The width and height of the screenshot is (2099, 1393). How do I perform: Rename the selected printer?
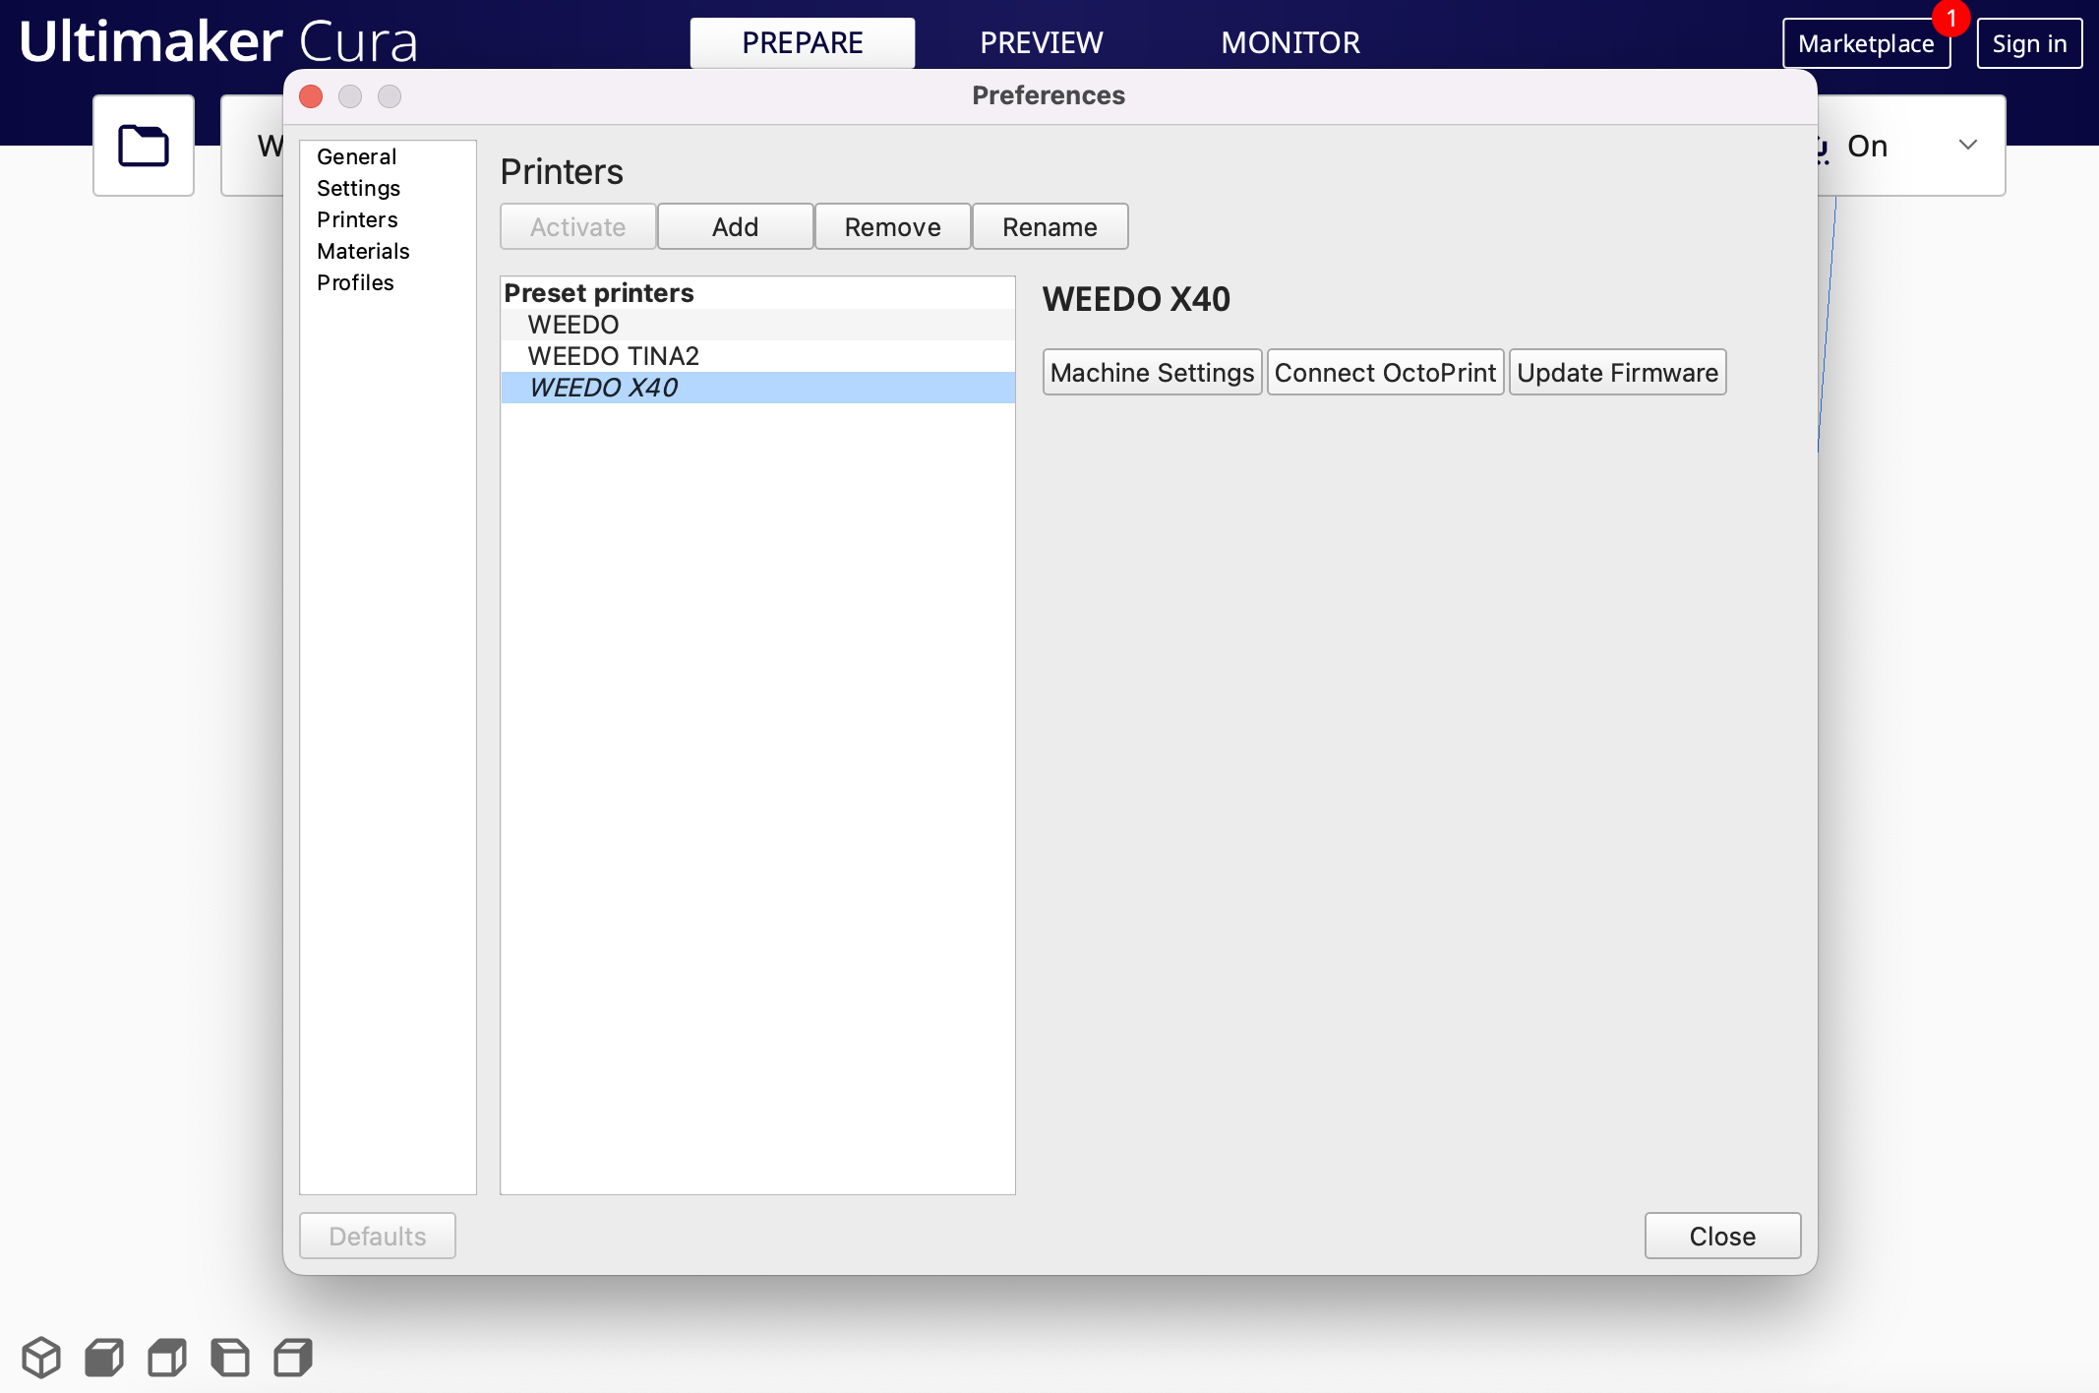click(x=1049, y=227)
